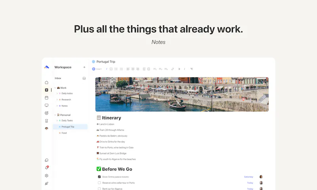317x190 pixels.
Task: Open the Home icon in the left rail
Action: click(46, 83)
